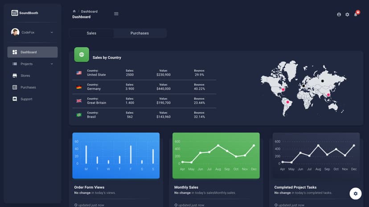Select the Sales tab

click(x=91, y=33)
